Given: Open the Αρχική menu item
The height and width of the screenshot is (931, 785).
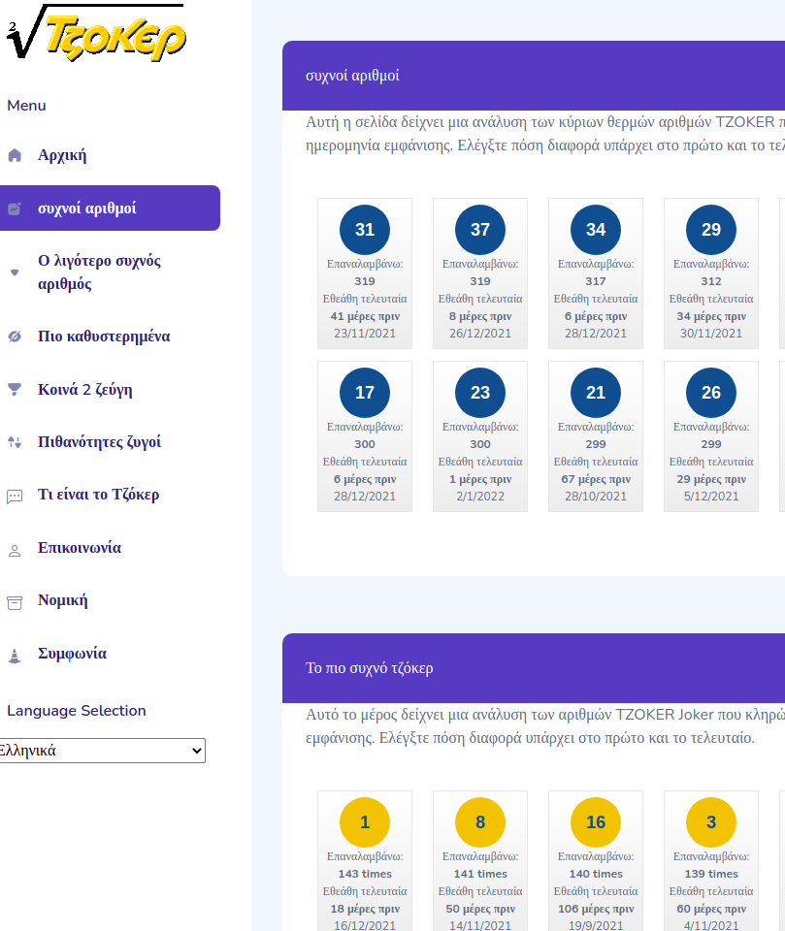Looking at the screenshot, I should [62, 155].
